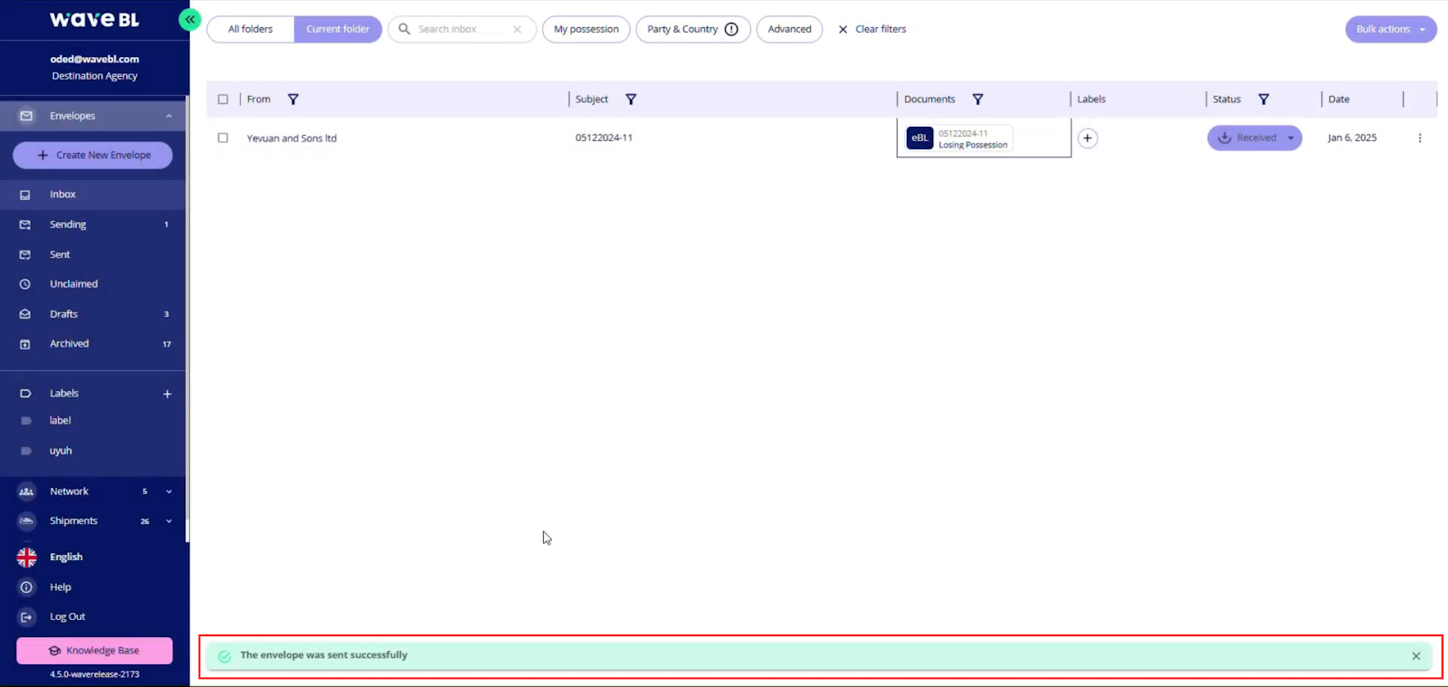Open the Party & Country filter
This screenshot has height=687, width=1448.
[693, 29]
